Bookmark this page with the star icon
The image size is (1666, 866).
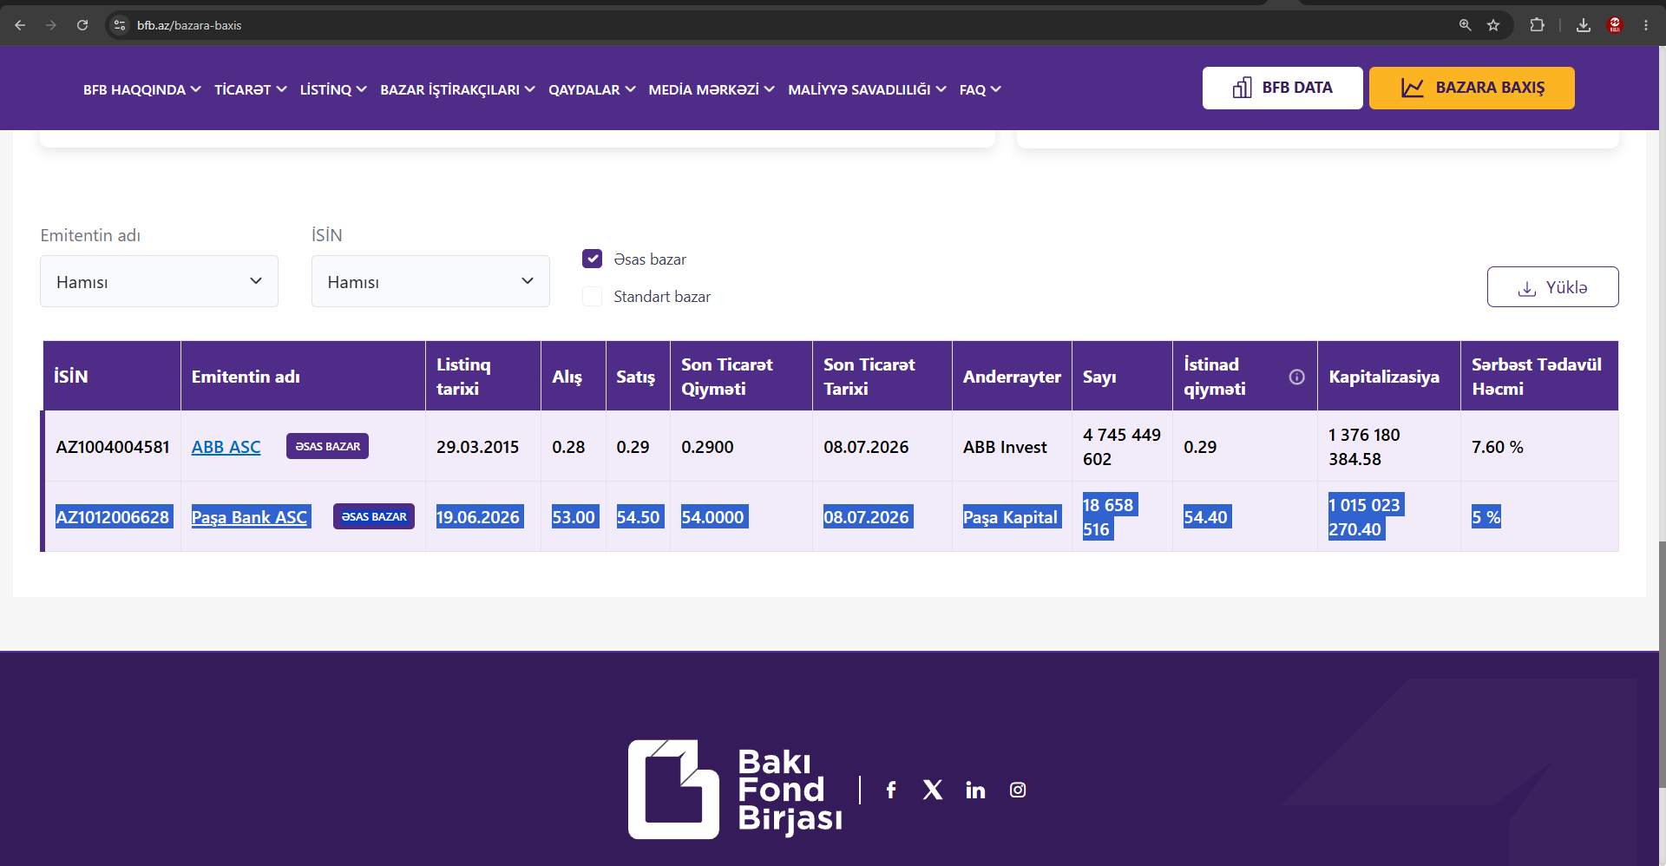1493,25
